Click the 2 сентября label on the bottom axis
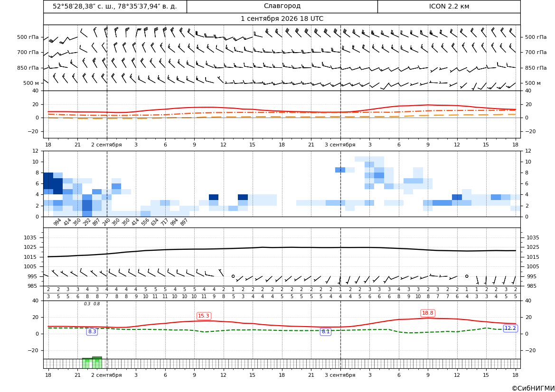The image size is (555, 392). click(106, 375)
